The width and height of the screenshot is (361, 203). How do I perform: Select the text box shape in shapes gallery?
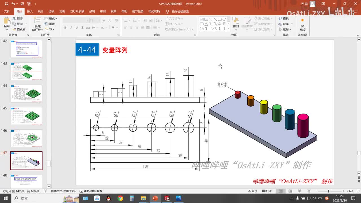pos(202,19)
